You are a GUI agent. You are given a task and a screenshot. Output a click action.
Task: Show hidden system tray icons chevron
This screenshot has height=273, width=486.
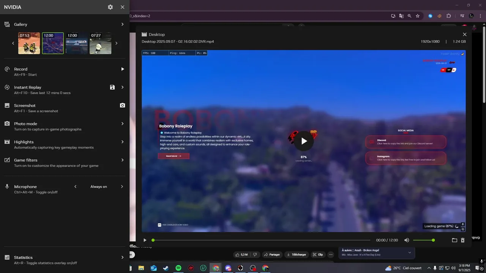429,268
